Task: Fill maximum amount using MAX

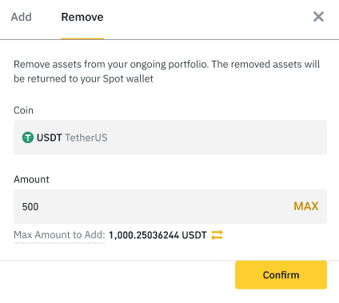Action: click(x=306, y=206)
